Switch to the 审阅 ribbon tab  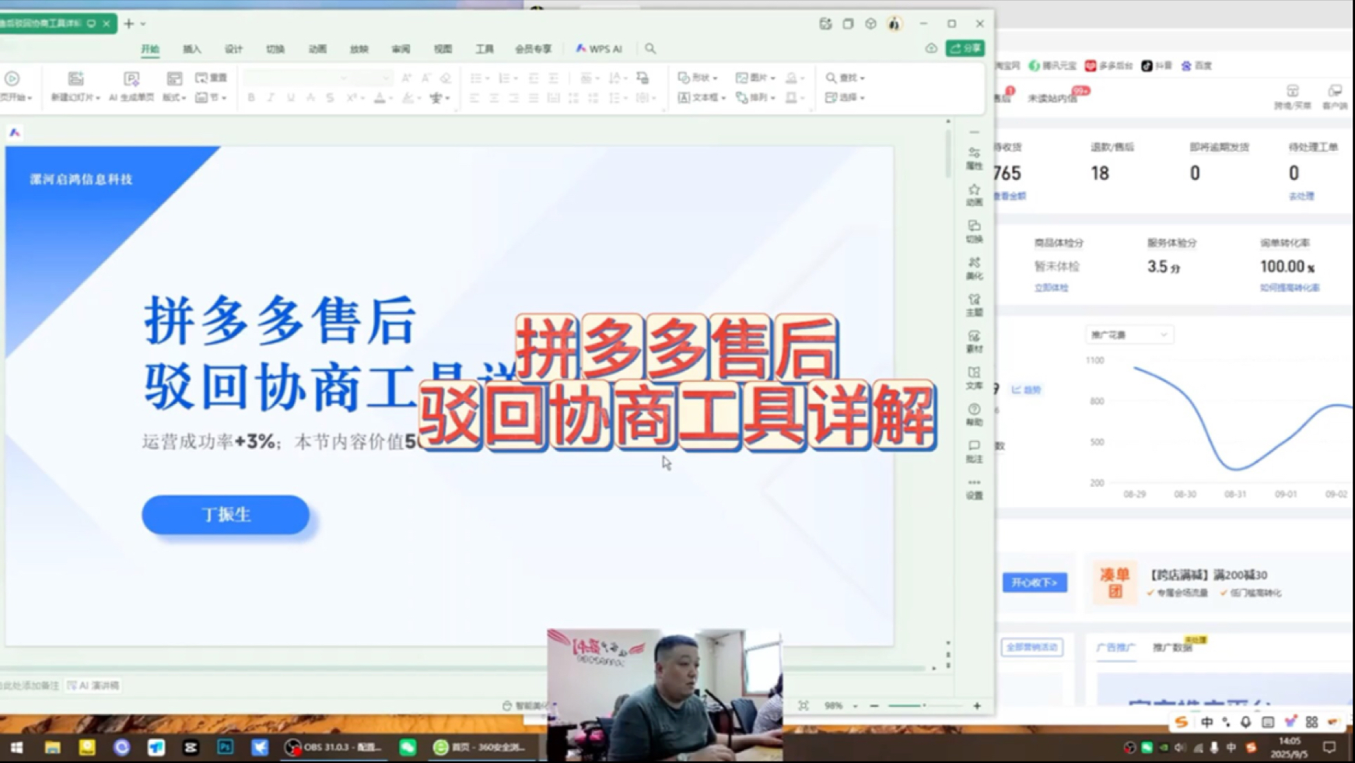pyautogui.click(x=401, y=49)
